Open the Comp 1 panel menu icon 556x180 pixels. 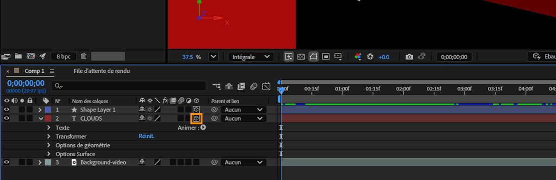[x=52, y=71]
